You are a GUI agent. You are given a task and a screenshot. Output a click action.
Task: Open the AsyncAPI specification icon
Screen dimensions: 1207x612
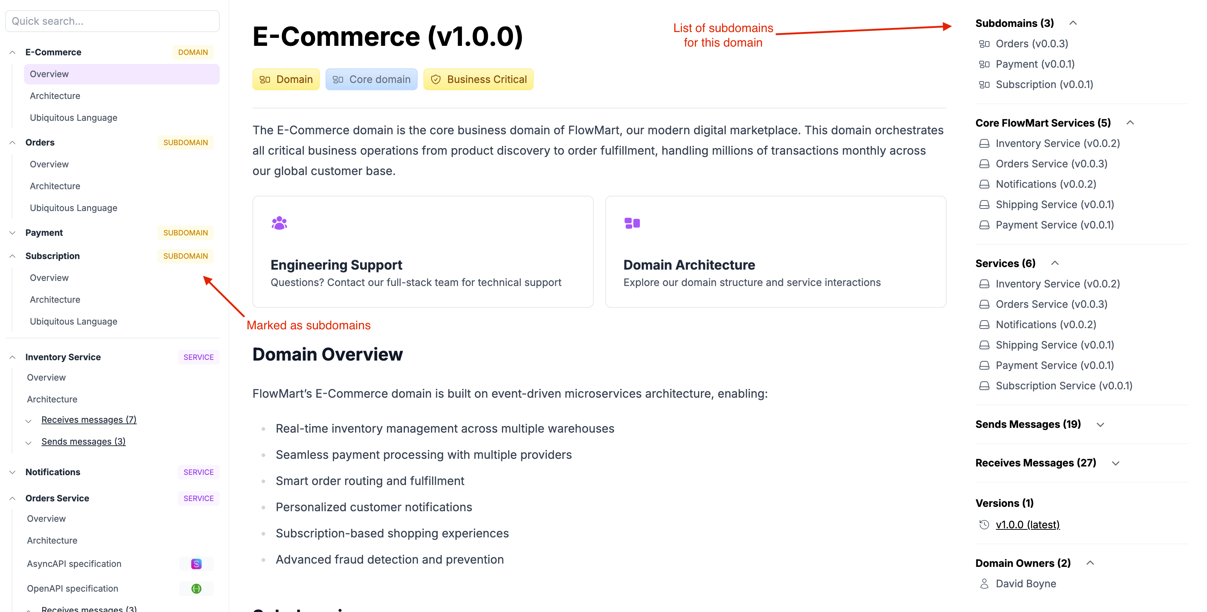coord(196,564)
